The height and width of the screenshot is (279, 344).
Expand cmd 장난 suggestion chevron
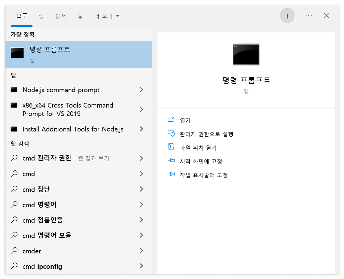click(141, 189)
